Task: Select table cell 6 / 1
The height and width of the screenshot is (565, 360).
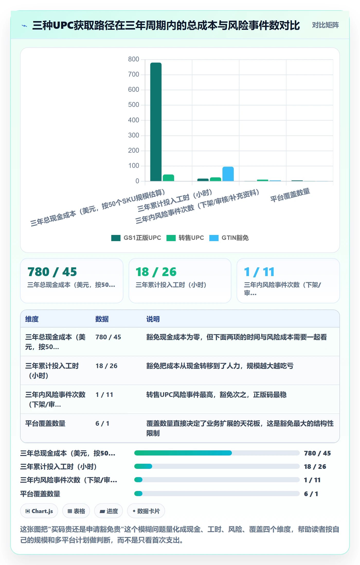Action: click(x=102, y=423)
